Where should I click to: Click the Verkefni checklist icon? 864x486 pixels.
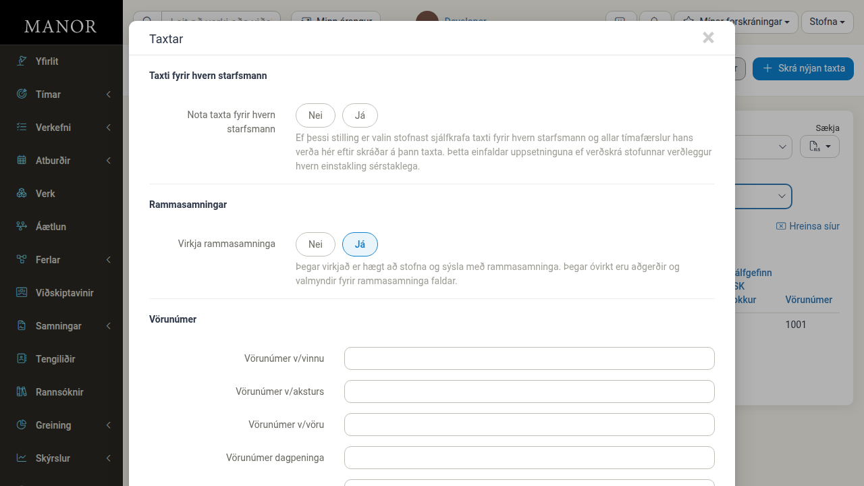click(x=22, y=128)
